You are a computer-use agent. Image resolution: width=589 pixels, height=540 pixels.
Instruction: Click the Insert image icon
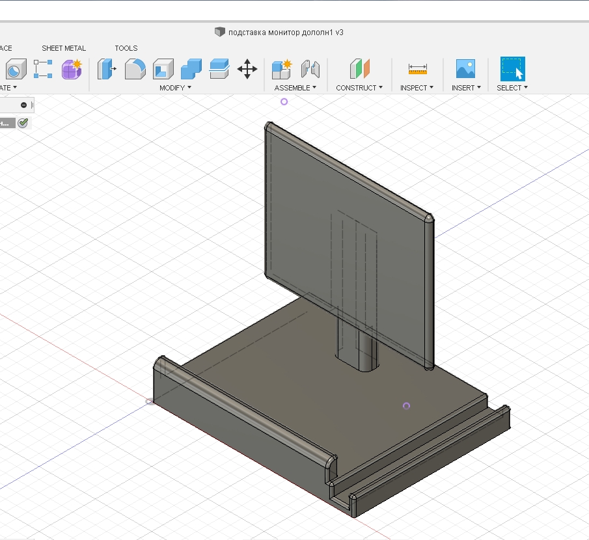click(465, 68)
